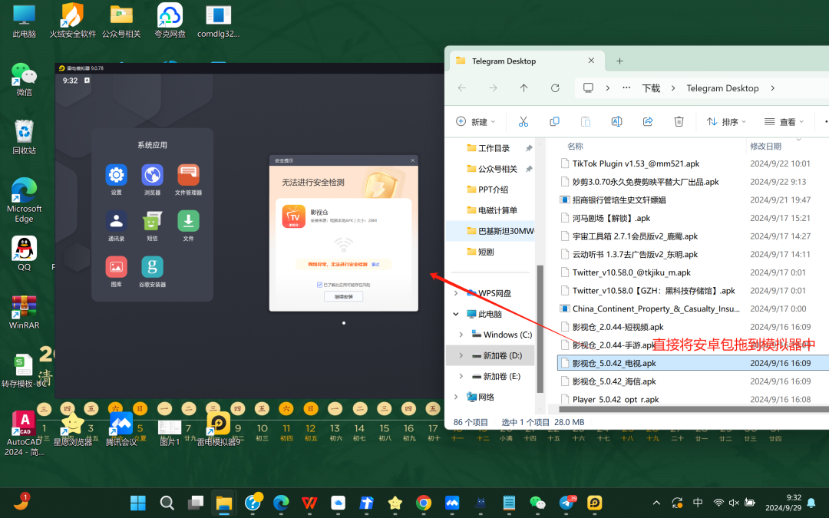Open the 新建 dropdown in Explorer
Viewport: 829px width, 518px height.
pyautogui.click(x=476, y=121)
